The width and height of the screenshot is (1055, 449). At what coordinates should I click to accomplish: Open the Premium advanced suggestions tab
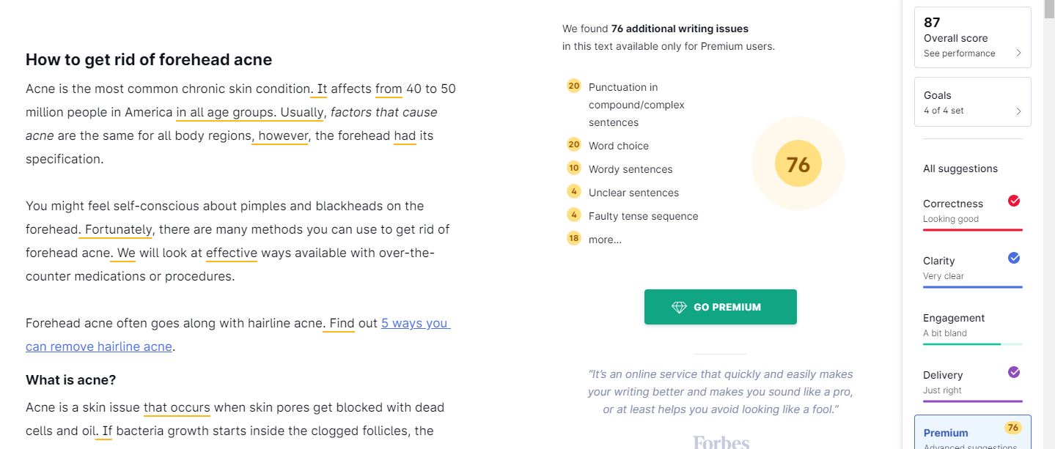pos(972,432)
